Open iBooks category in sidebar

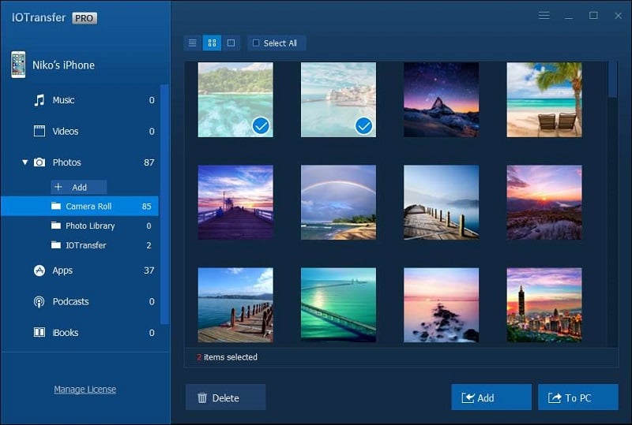point(92,333)
